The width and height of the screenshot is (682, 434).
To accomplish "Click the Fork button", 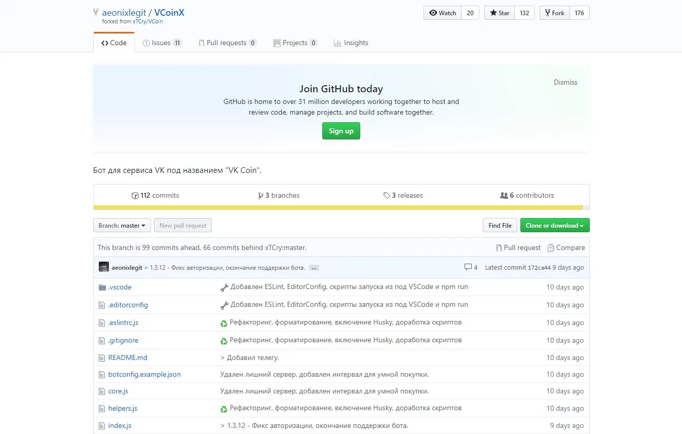I will 554,13.
